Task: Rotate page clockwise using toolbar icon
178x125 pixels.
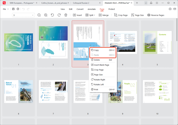Action: pyautogui.click(x=59, y=15)
